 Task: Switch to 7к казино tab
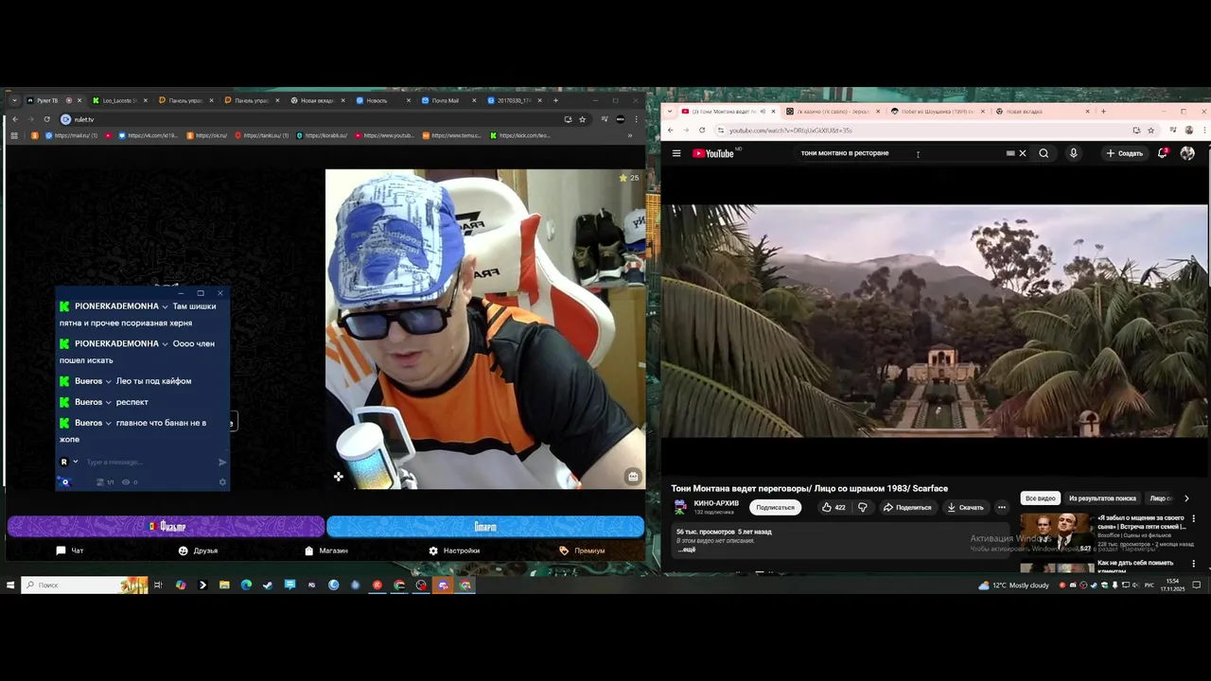pos(834,112)
